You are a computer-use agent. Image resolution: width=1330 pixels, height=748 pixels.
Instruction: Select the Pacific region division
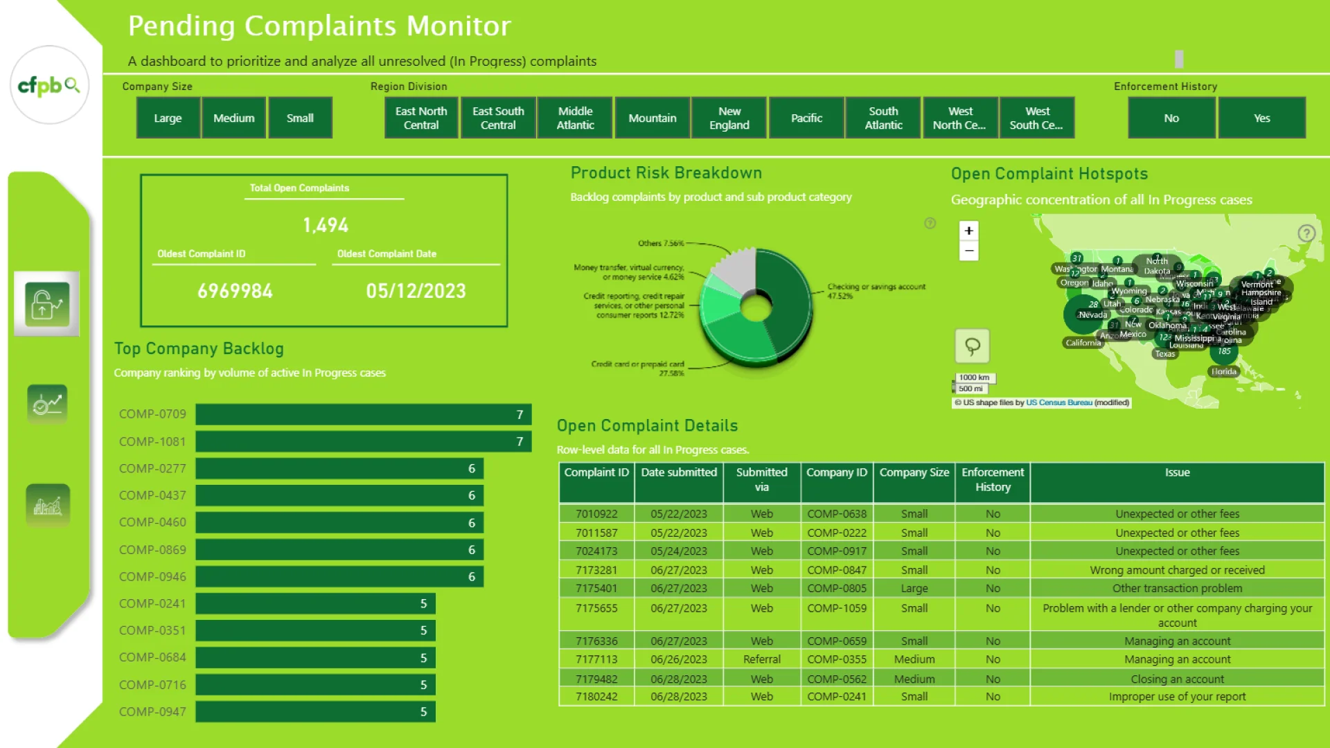(x=806, y=118)
